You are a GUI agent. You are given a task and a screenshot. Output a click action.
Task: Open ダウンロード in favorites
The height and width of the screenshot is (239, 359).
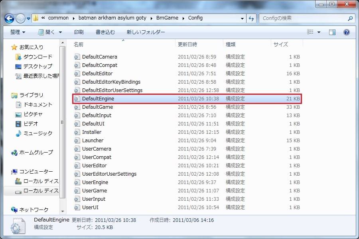(38, 57)
